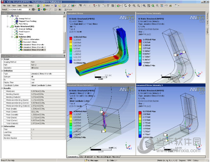210x162 pixels.
Task: Toggle the Peak (Inside) checkbox
Action: (x=5, y=109)
